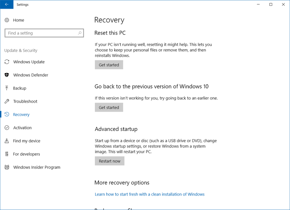Go back using the title-bar back arrow
The width and height of the screenshot is (290, 210).
[7, 4]
